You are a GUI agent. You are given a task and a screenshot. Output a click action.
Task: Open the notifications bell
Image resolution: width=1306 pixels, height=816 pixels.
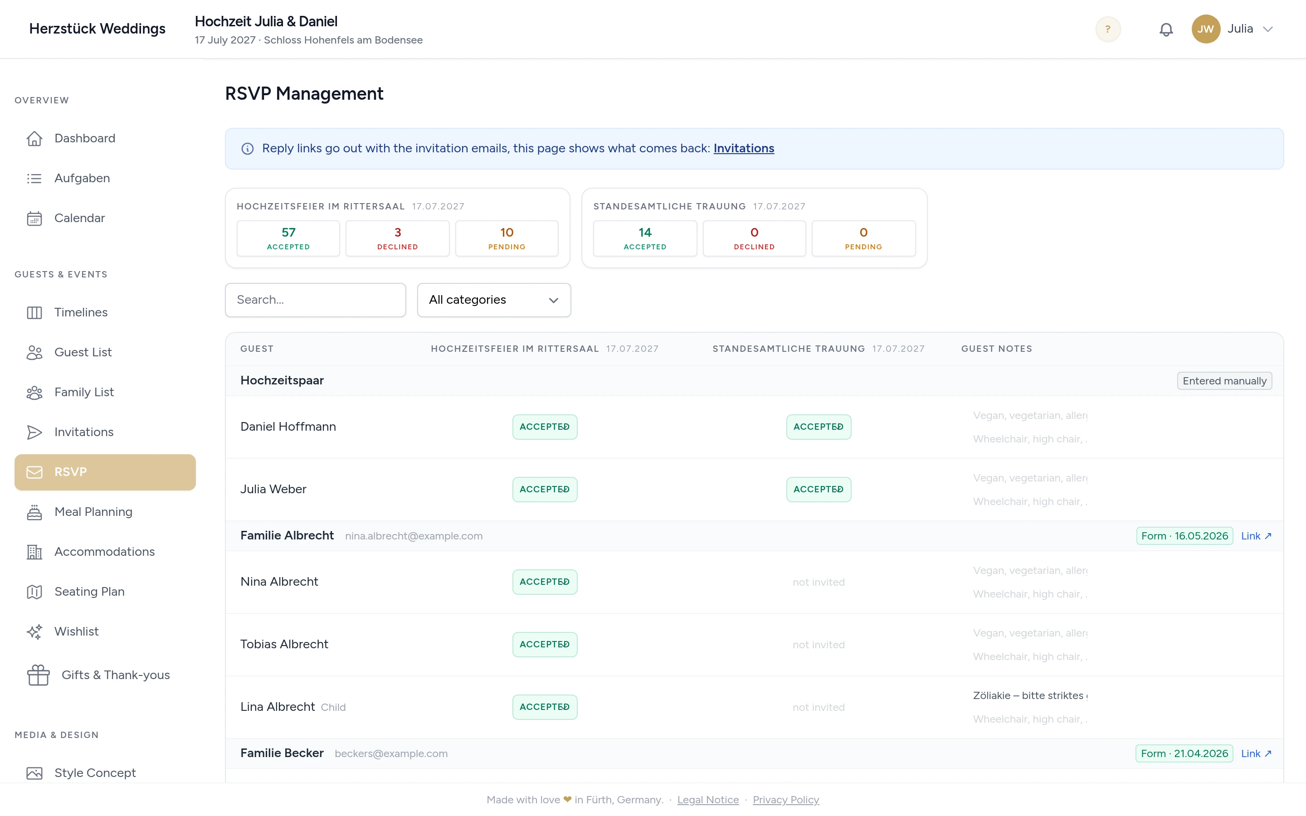tap(1166, 29)
